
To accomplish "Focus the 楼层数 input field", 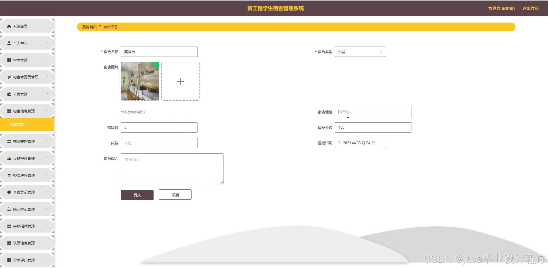I will (x=159, y=127).
